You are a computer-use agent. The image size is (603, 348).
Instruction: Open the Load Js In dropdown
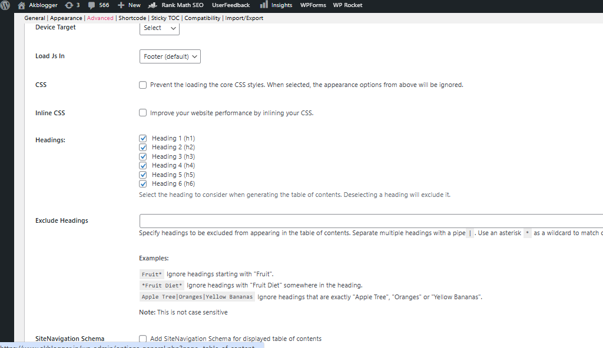[170, 56]
